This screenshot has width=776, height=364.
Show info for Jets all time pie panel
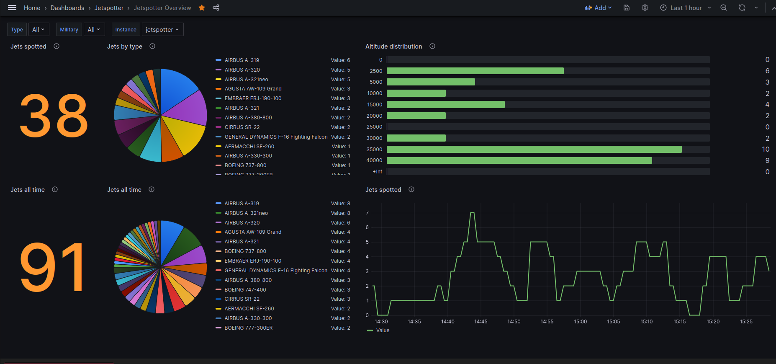[152, 190]
